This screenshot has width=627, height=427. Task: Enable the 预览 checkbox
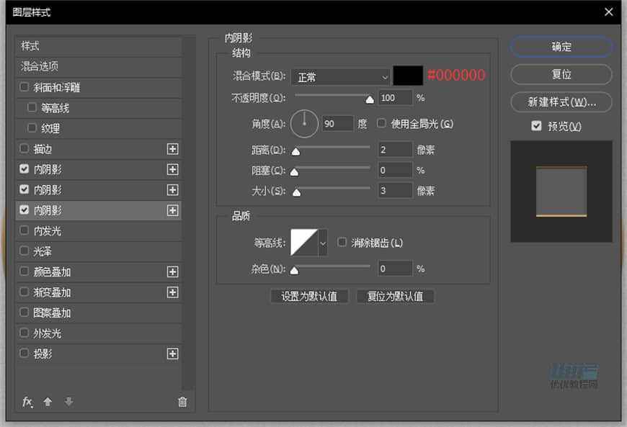[x=536, y=126]
